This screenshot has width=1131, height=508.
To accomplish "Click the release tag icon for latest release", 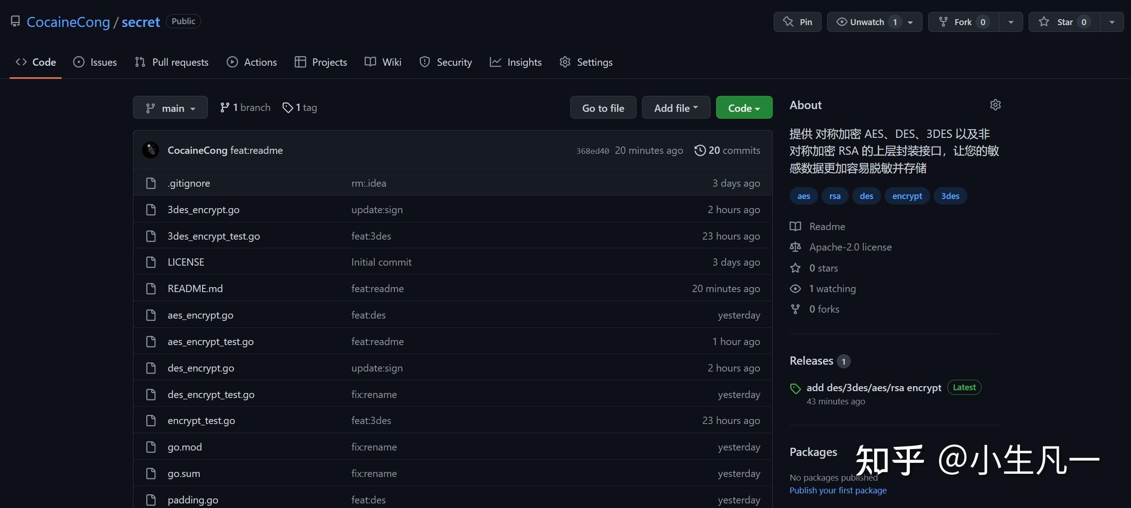I will [795, 388].
